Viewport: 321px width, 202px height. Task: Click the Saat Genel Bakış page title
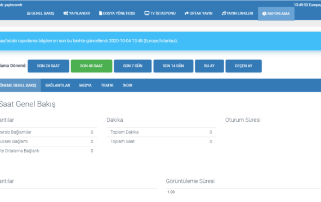[x=28, y=104]
